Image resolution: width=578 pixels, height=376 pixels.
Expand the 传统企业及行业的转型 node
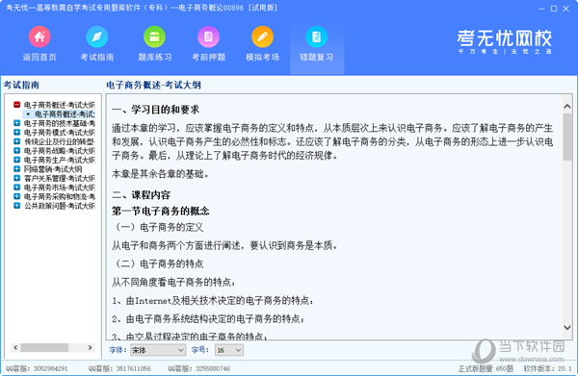(16, 141)
